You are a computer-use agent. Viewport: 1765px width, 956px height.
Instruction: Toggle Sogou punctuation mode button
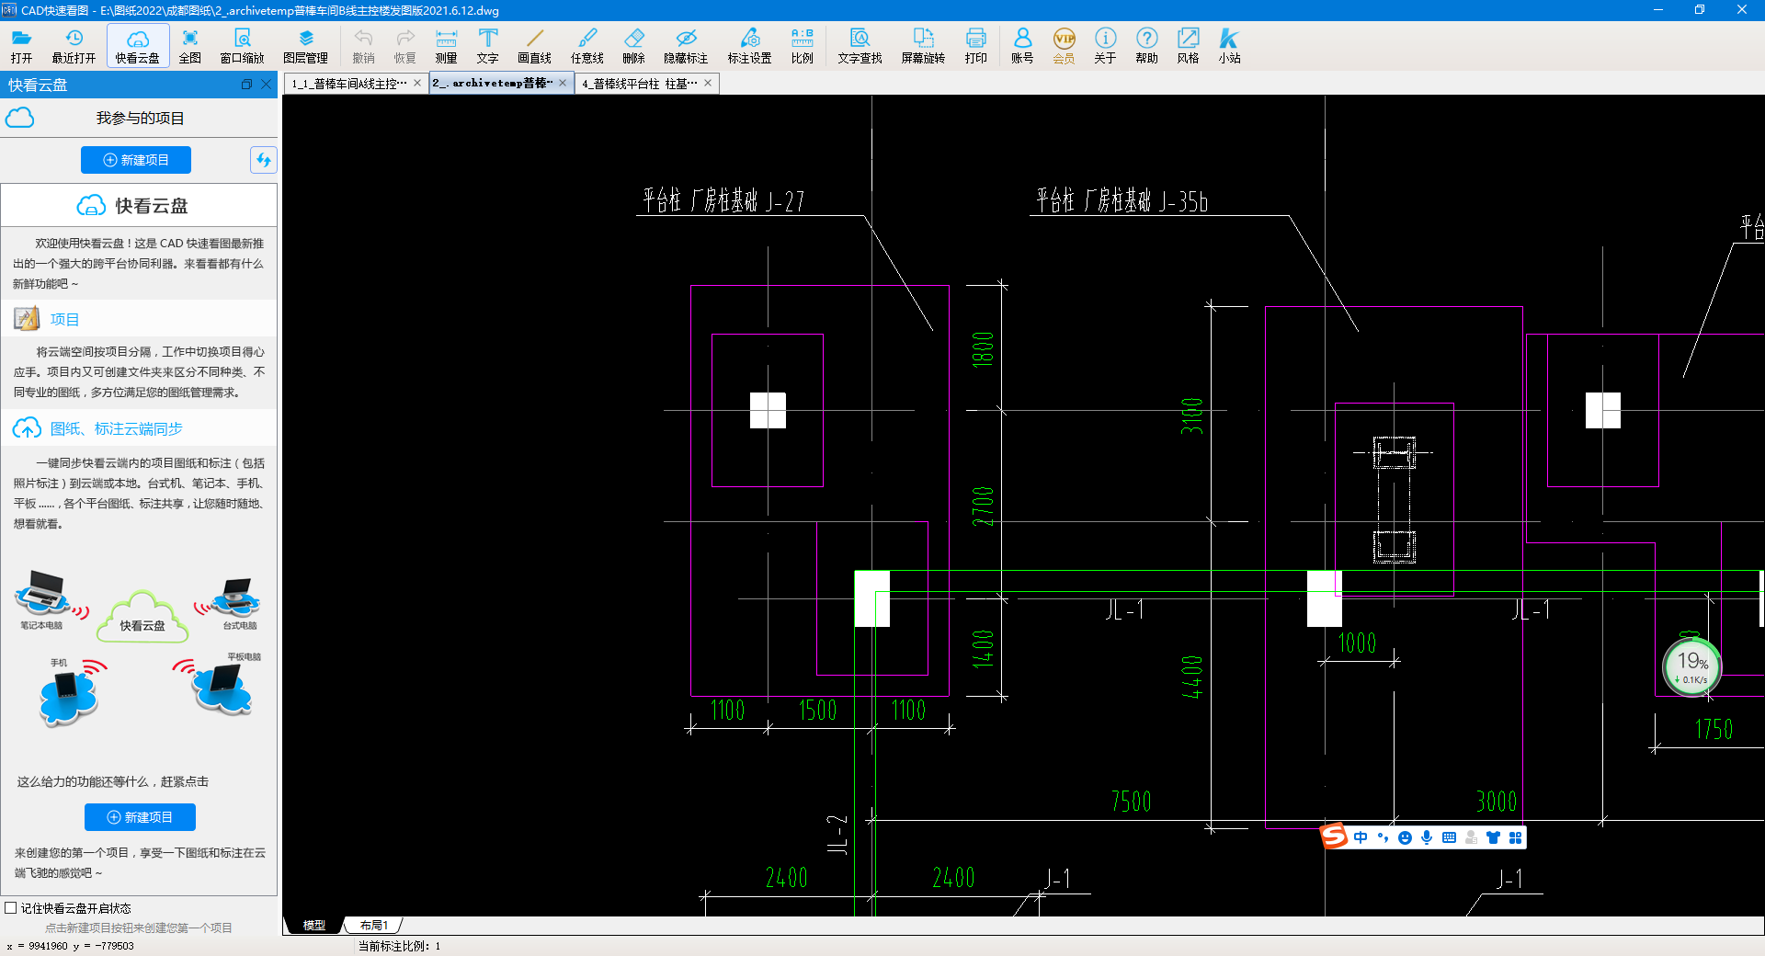tap(1383, 837)
